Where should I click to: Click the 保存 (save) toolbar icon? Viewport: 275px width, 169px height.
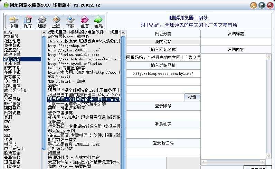[28, 22]
